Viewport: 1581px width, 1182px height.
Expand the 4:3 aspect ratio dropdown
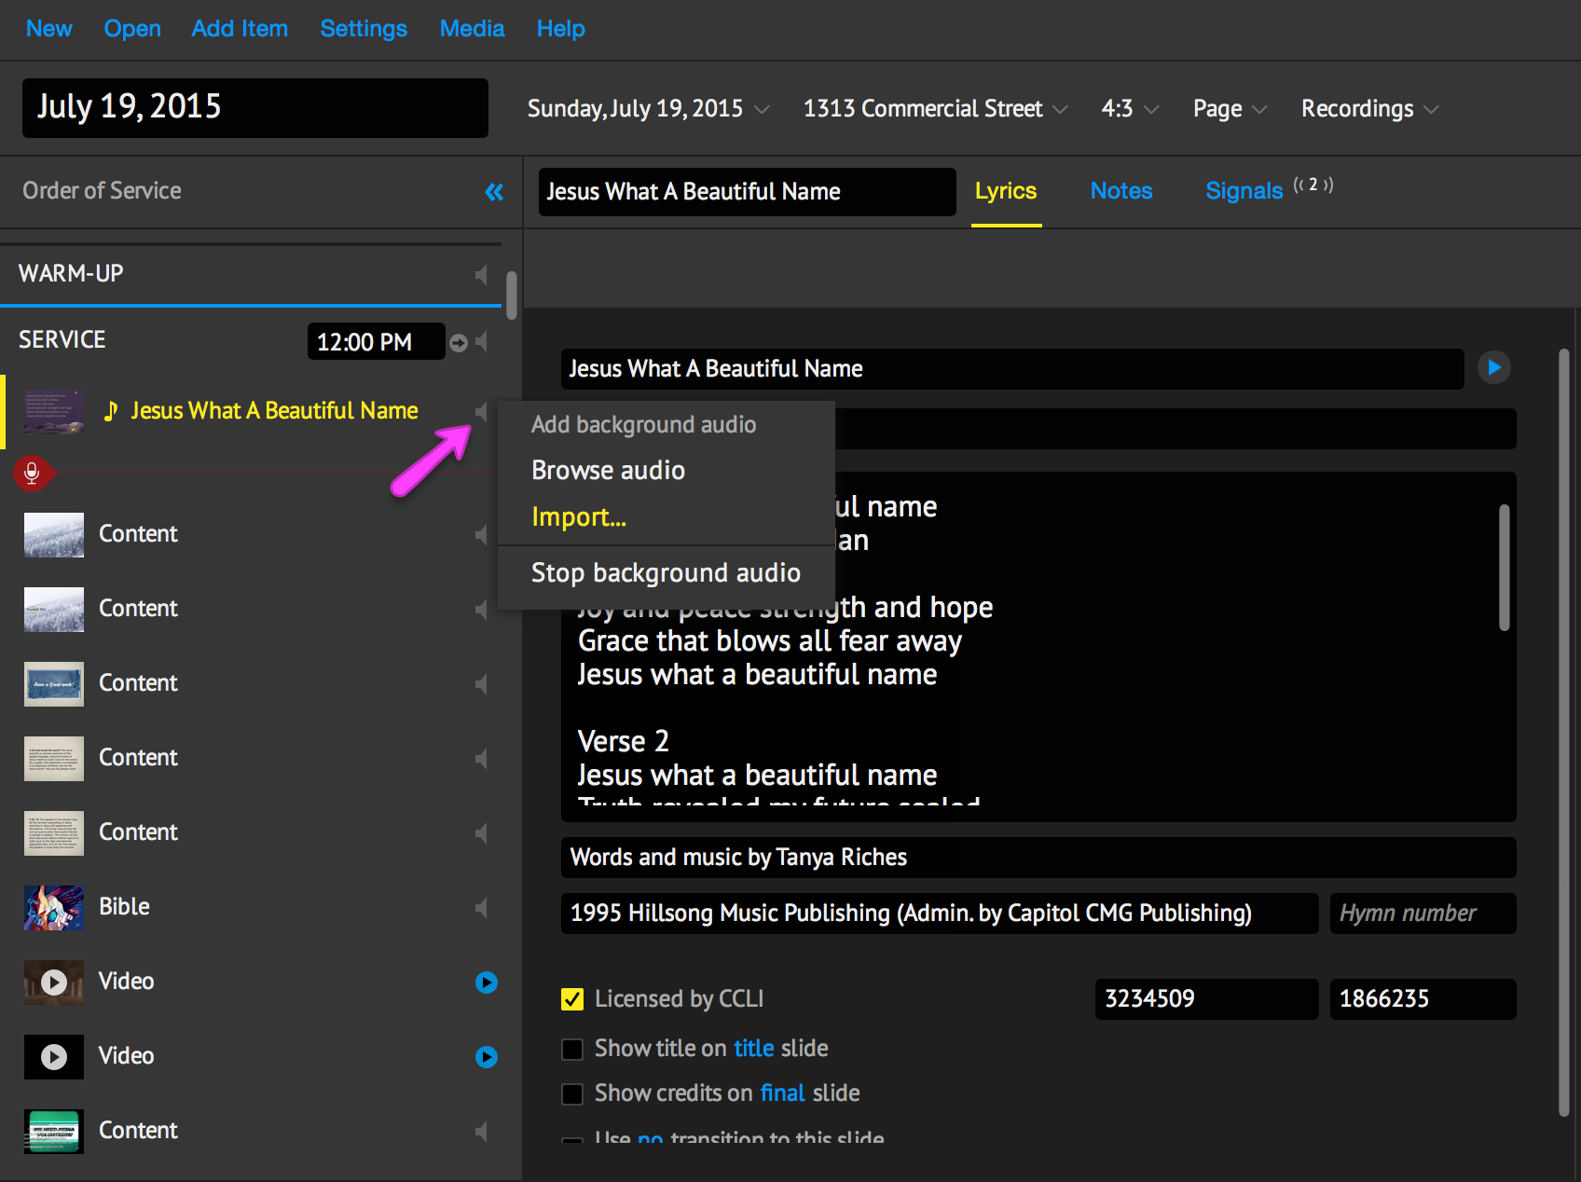(1130, 109)
